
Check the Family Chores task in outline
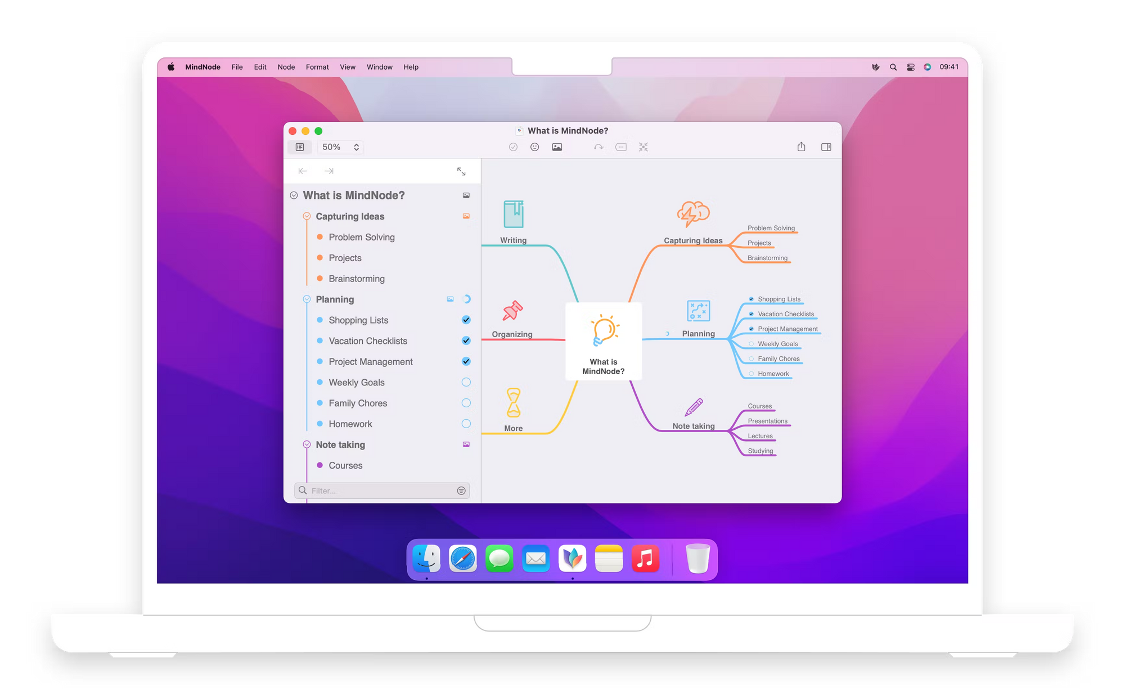click(x=466, y=403)
